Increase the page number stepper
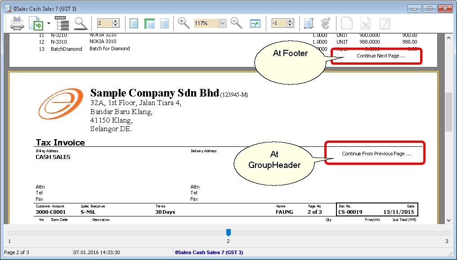 pos(116,21)
